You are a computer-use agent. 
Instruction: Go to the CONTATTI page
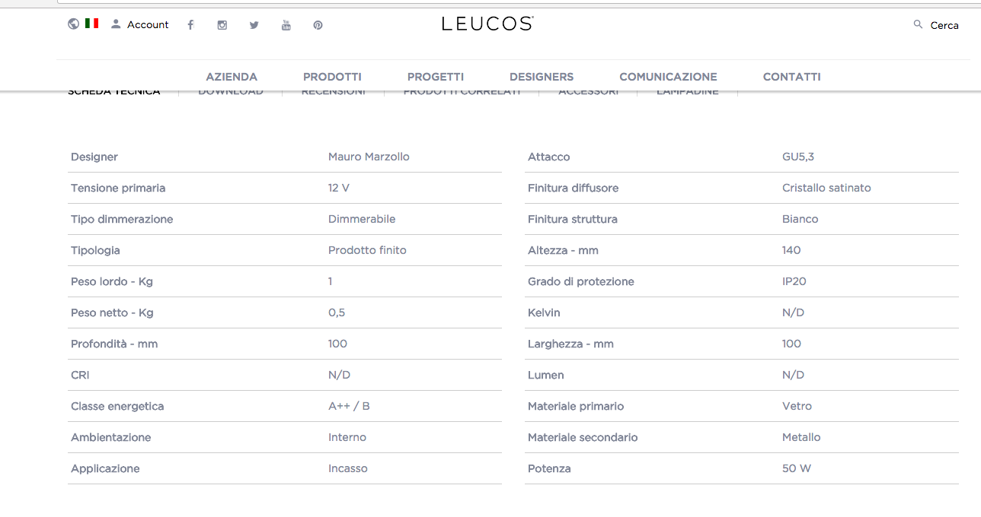[x=792, y=77]
